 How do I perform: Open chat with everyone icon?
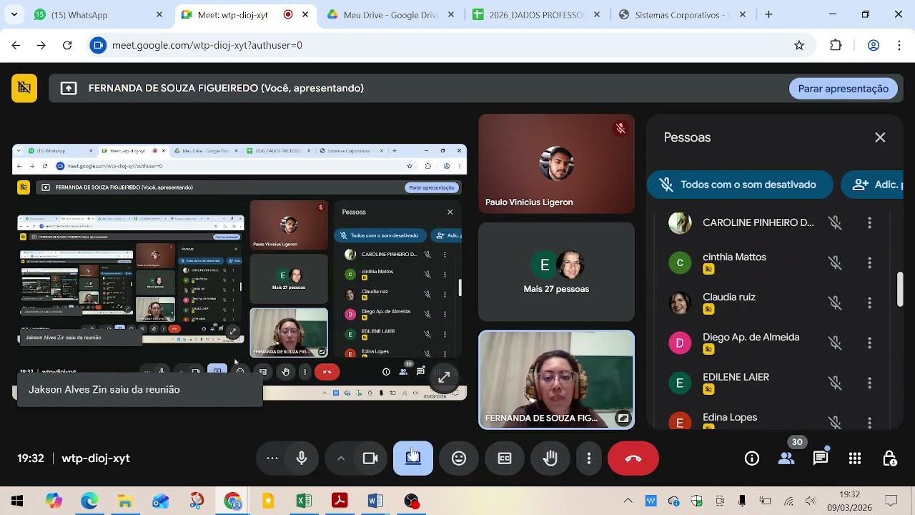click(821, 458)
